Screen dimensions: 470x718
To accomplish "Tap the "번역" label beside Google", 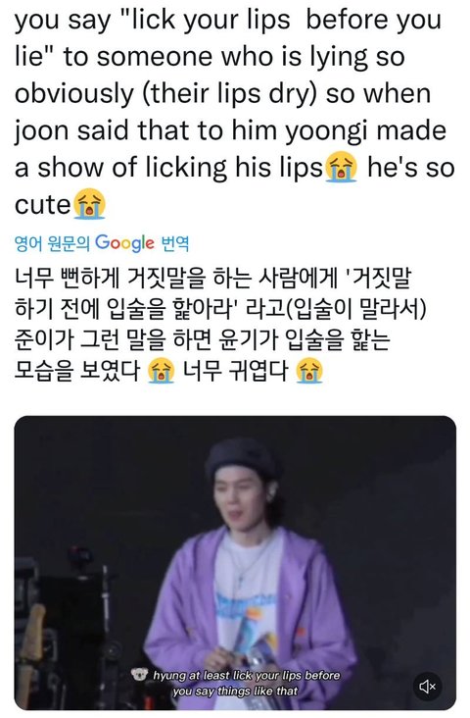I will tap(175, 243).
